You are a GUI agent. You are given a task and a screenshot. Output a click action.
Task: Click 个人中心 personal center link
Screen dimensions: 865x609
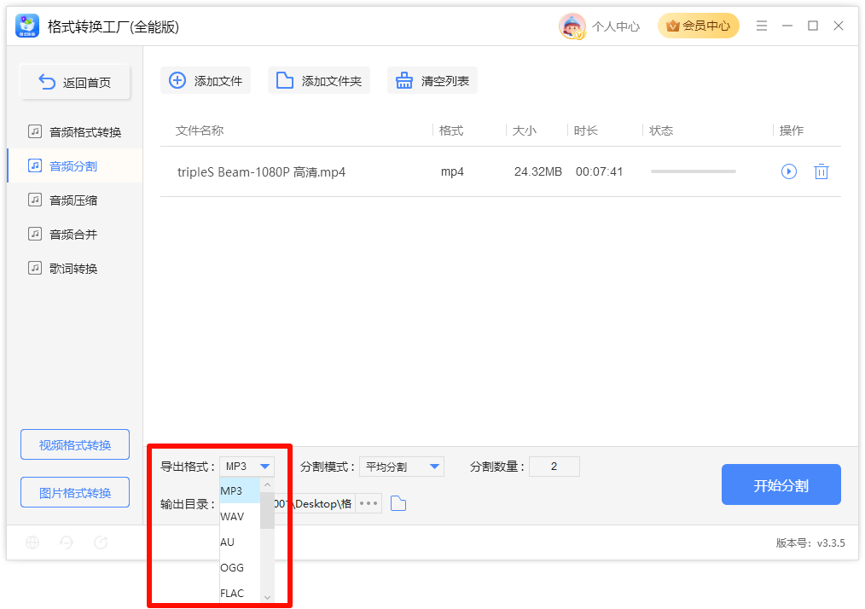(616, 26)
